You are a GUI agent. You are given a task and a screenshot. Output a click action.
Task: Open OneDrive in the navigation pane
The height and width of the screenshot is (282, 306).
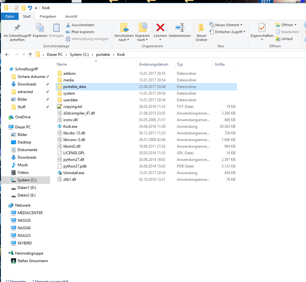point(23,117)
